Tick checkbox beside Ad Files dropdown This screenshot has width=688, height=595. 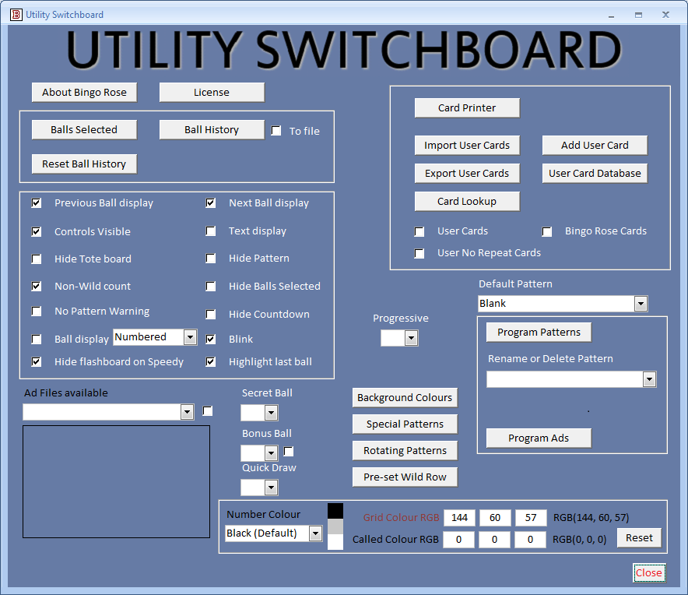tap(208, 410)
